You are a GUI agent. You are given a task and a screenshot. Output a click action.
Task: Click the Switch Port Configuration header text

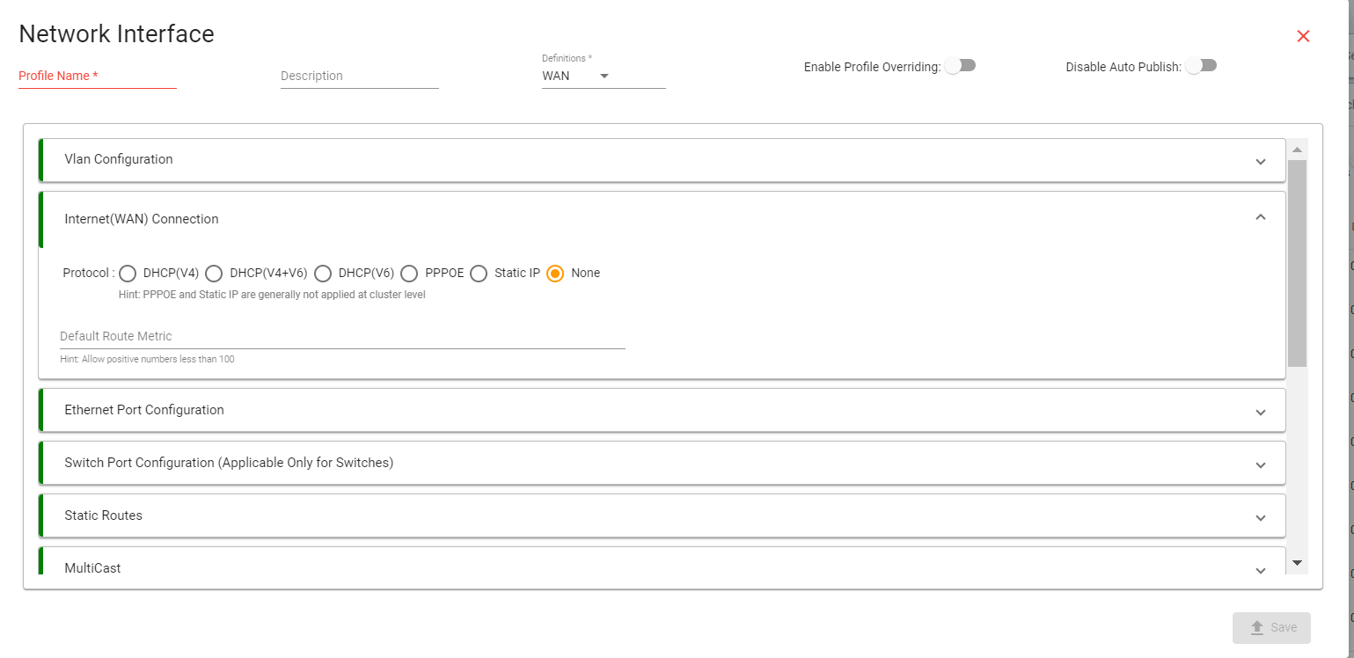pyautogui.click(x=229, y=463)
